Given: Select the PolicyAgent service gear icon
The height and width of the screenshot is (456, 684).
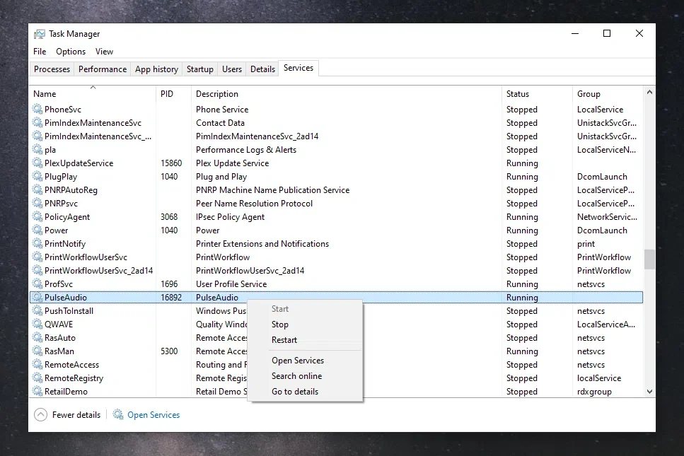Looking at the screenshot, I should tap(37, 217).
